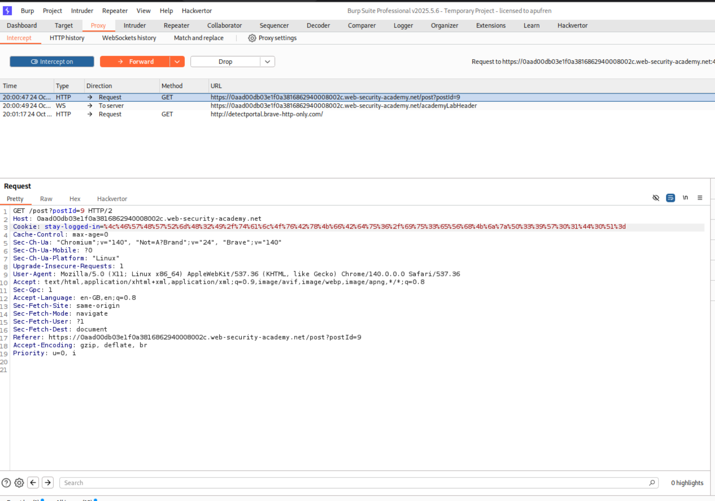Click the magnifier icon in search bar

point(652,482)
